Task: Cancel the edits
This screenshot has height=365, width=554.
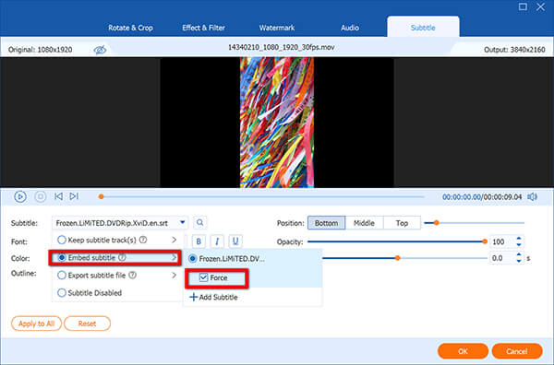Action: coord(517,351)
